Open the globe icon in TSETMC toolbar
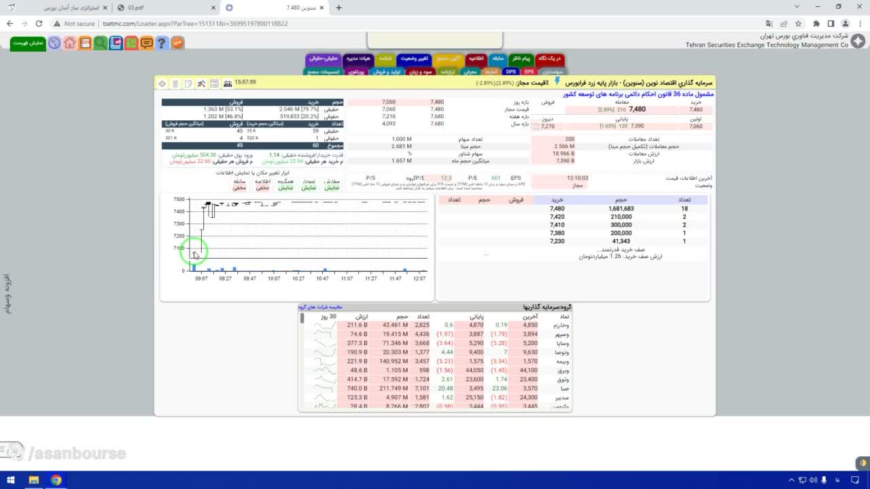Viewport: 870px width, 489px height. 55,43
